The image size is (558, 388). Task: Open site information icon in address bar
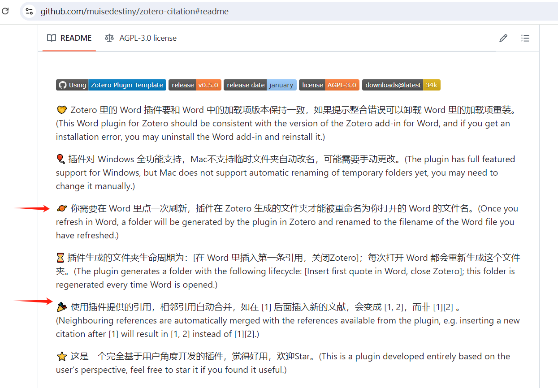pos(29,11)
